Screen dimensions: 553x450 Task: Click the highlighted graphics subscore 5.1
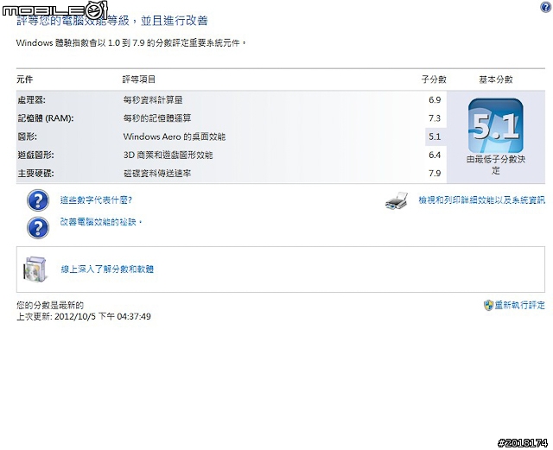tap(435, 136)
